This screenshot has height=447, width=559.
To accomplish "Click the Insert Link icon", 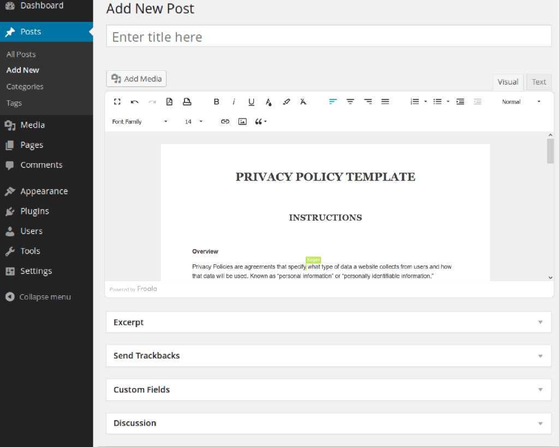I will [225, 121].
